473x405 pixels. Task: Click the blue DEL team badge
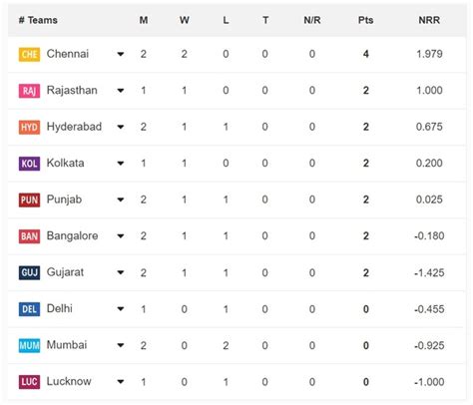[29, 309]
